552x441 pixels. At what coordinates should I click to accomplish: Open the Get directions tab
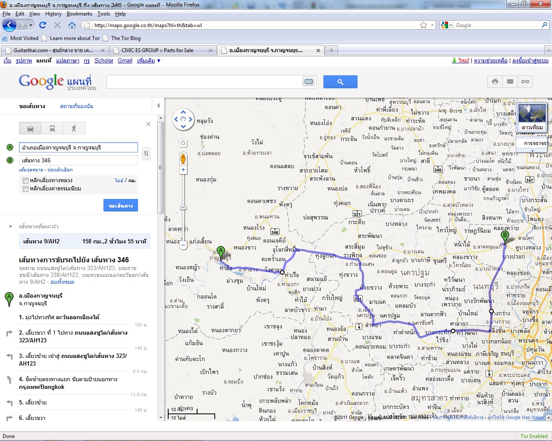(32, 106)
